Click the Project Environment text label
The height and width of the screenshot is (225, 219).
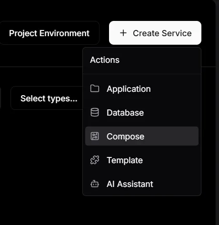(49, 33)
